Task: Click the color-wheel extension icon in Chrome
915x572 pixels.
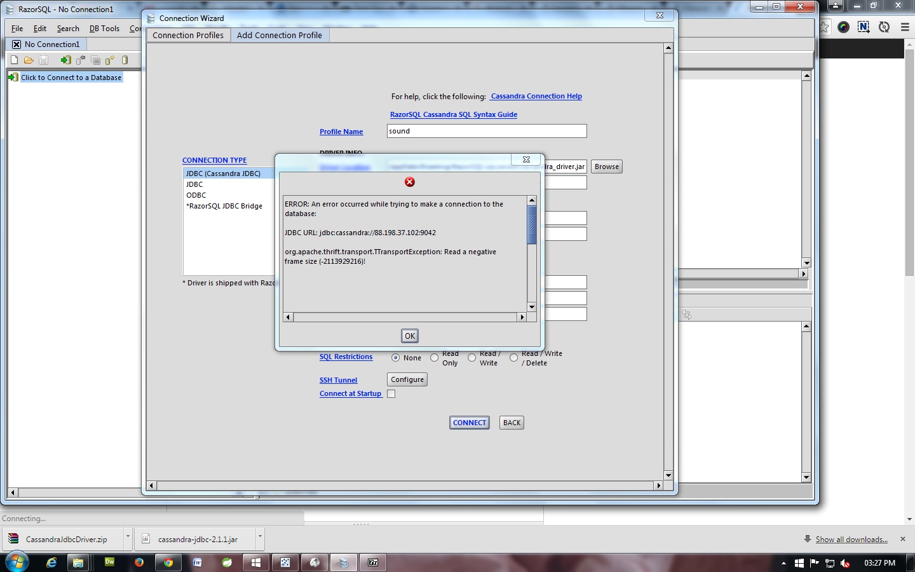Action: tap(844, 27)
